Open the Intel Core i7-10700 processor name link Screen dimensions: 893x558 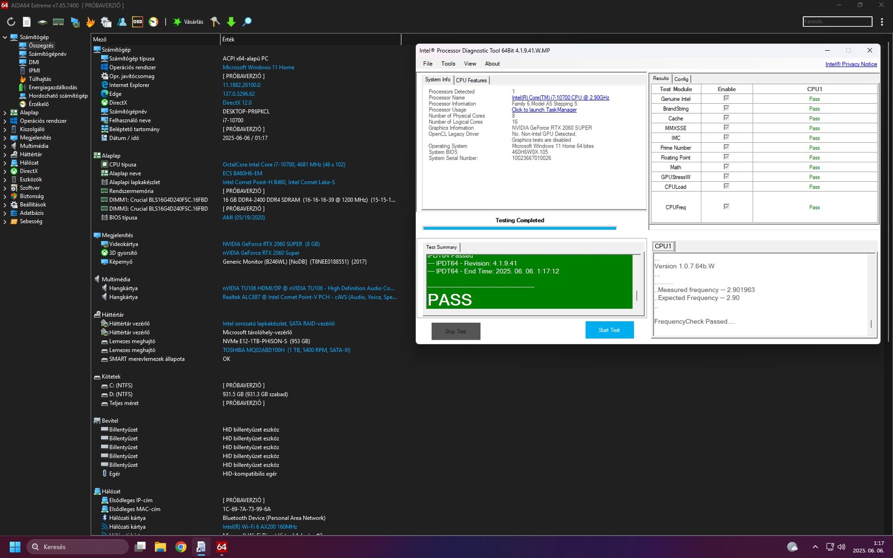(x=560, y=97)
